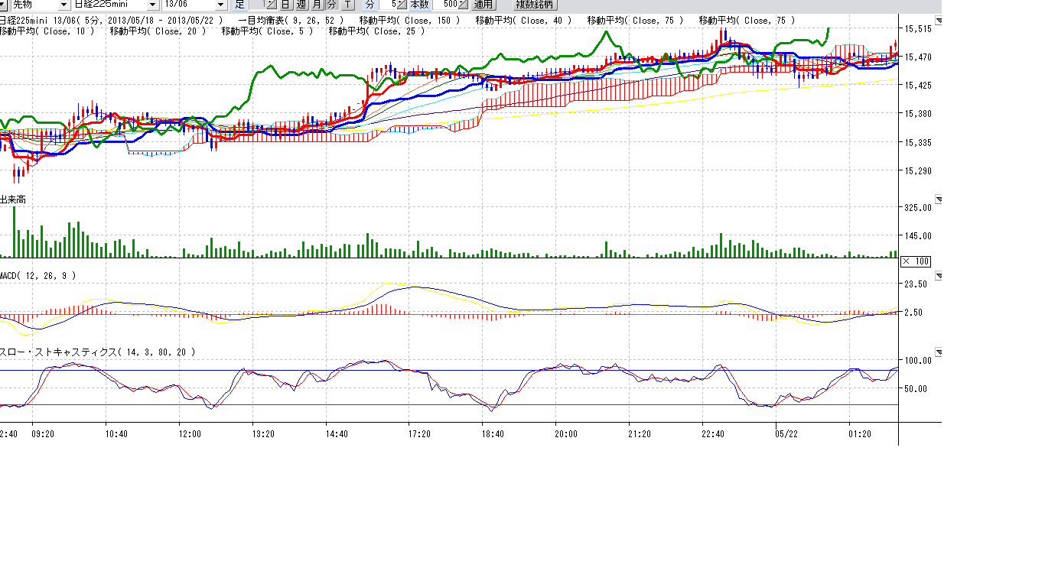This screenshot has width=1045, height=587.
Task: Click the MACD (12, 26, 9) indicator label
Action: [38, 276]
